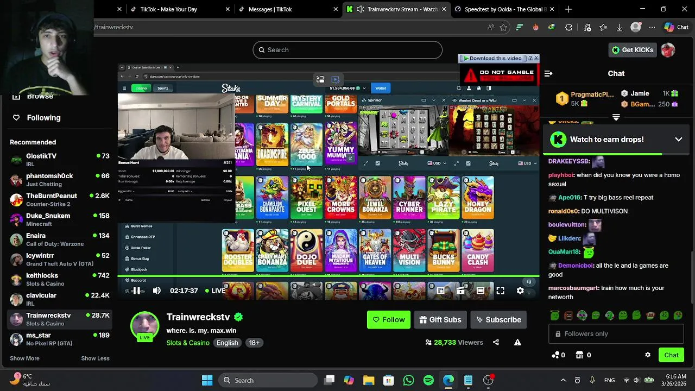Select the Trainwrecks Stream browser tab

click(396, 9)
